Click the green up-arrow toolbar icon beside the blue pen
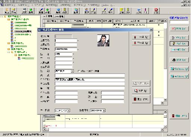Viewport: 191px width, 137px height. point(47,11)
